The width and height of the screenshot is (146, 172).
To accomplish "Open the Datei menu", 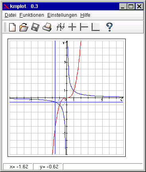I will pyautogui.click(x=10, y=15).
